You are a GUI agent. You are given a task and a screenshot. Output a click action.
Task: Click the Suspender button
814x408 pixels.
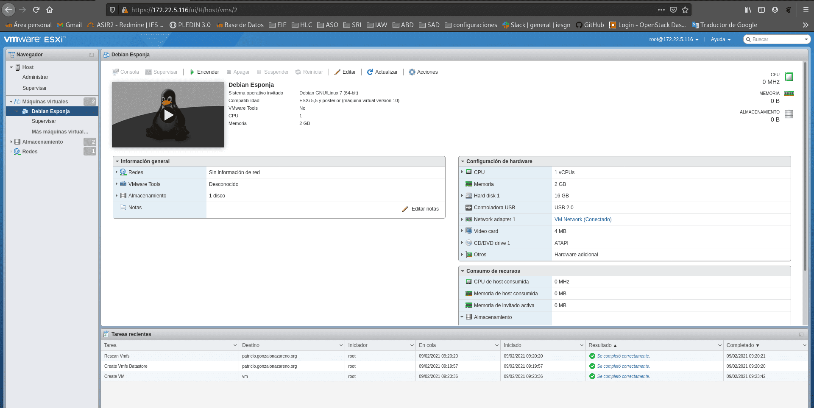click(x=273, y=72)
